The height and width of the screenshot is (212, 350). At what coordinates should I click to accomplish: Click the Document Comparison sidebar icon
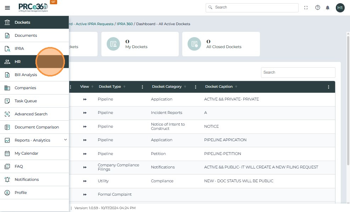click(7, 127)
